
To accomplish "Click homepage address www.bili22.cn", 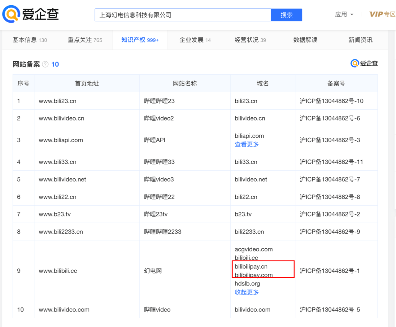I will pyautogui.click(x=57, y=197).
